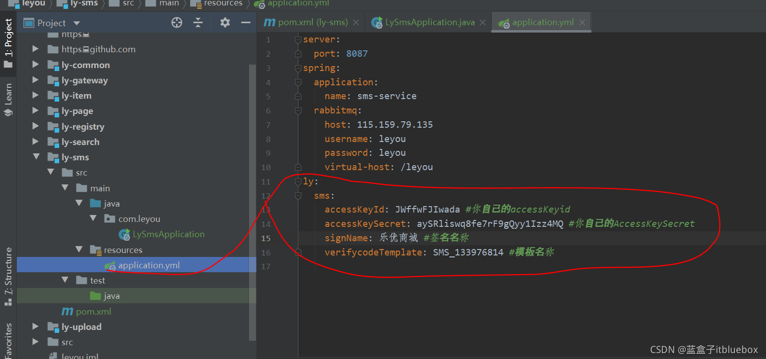Collapse the ly-sms module

coord(36,157)
